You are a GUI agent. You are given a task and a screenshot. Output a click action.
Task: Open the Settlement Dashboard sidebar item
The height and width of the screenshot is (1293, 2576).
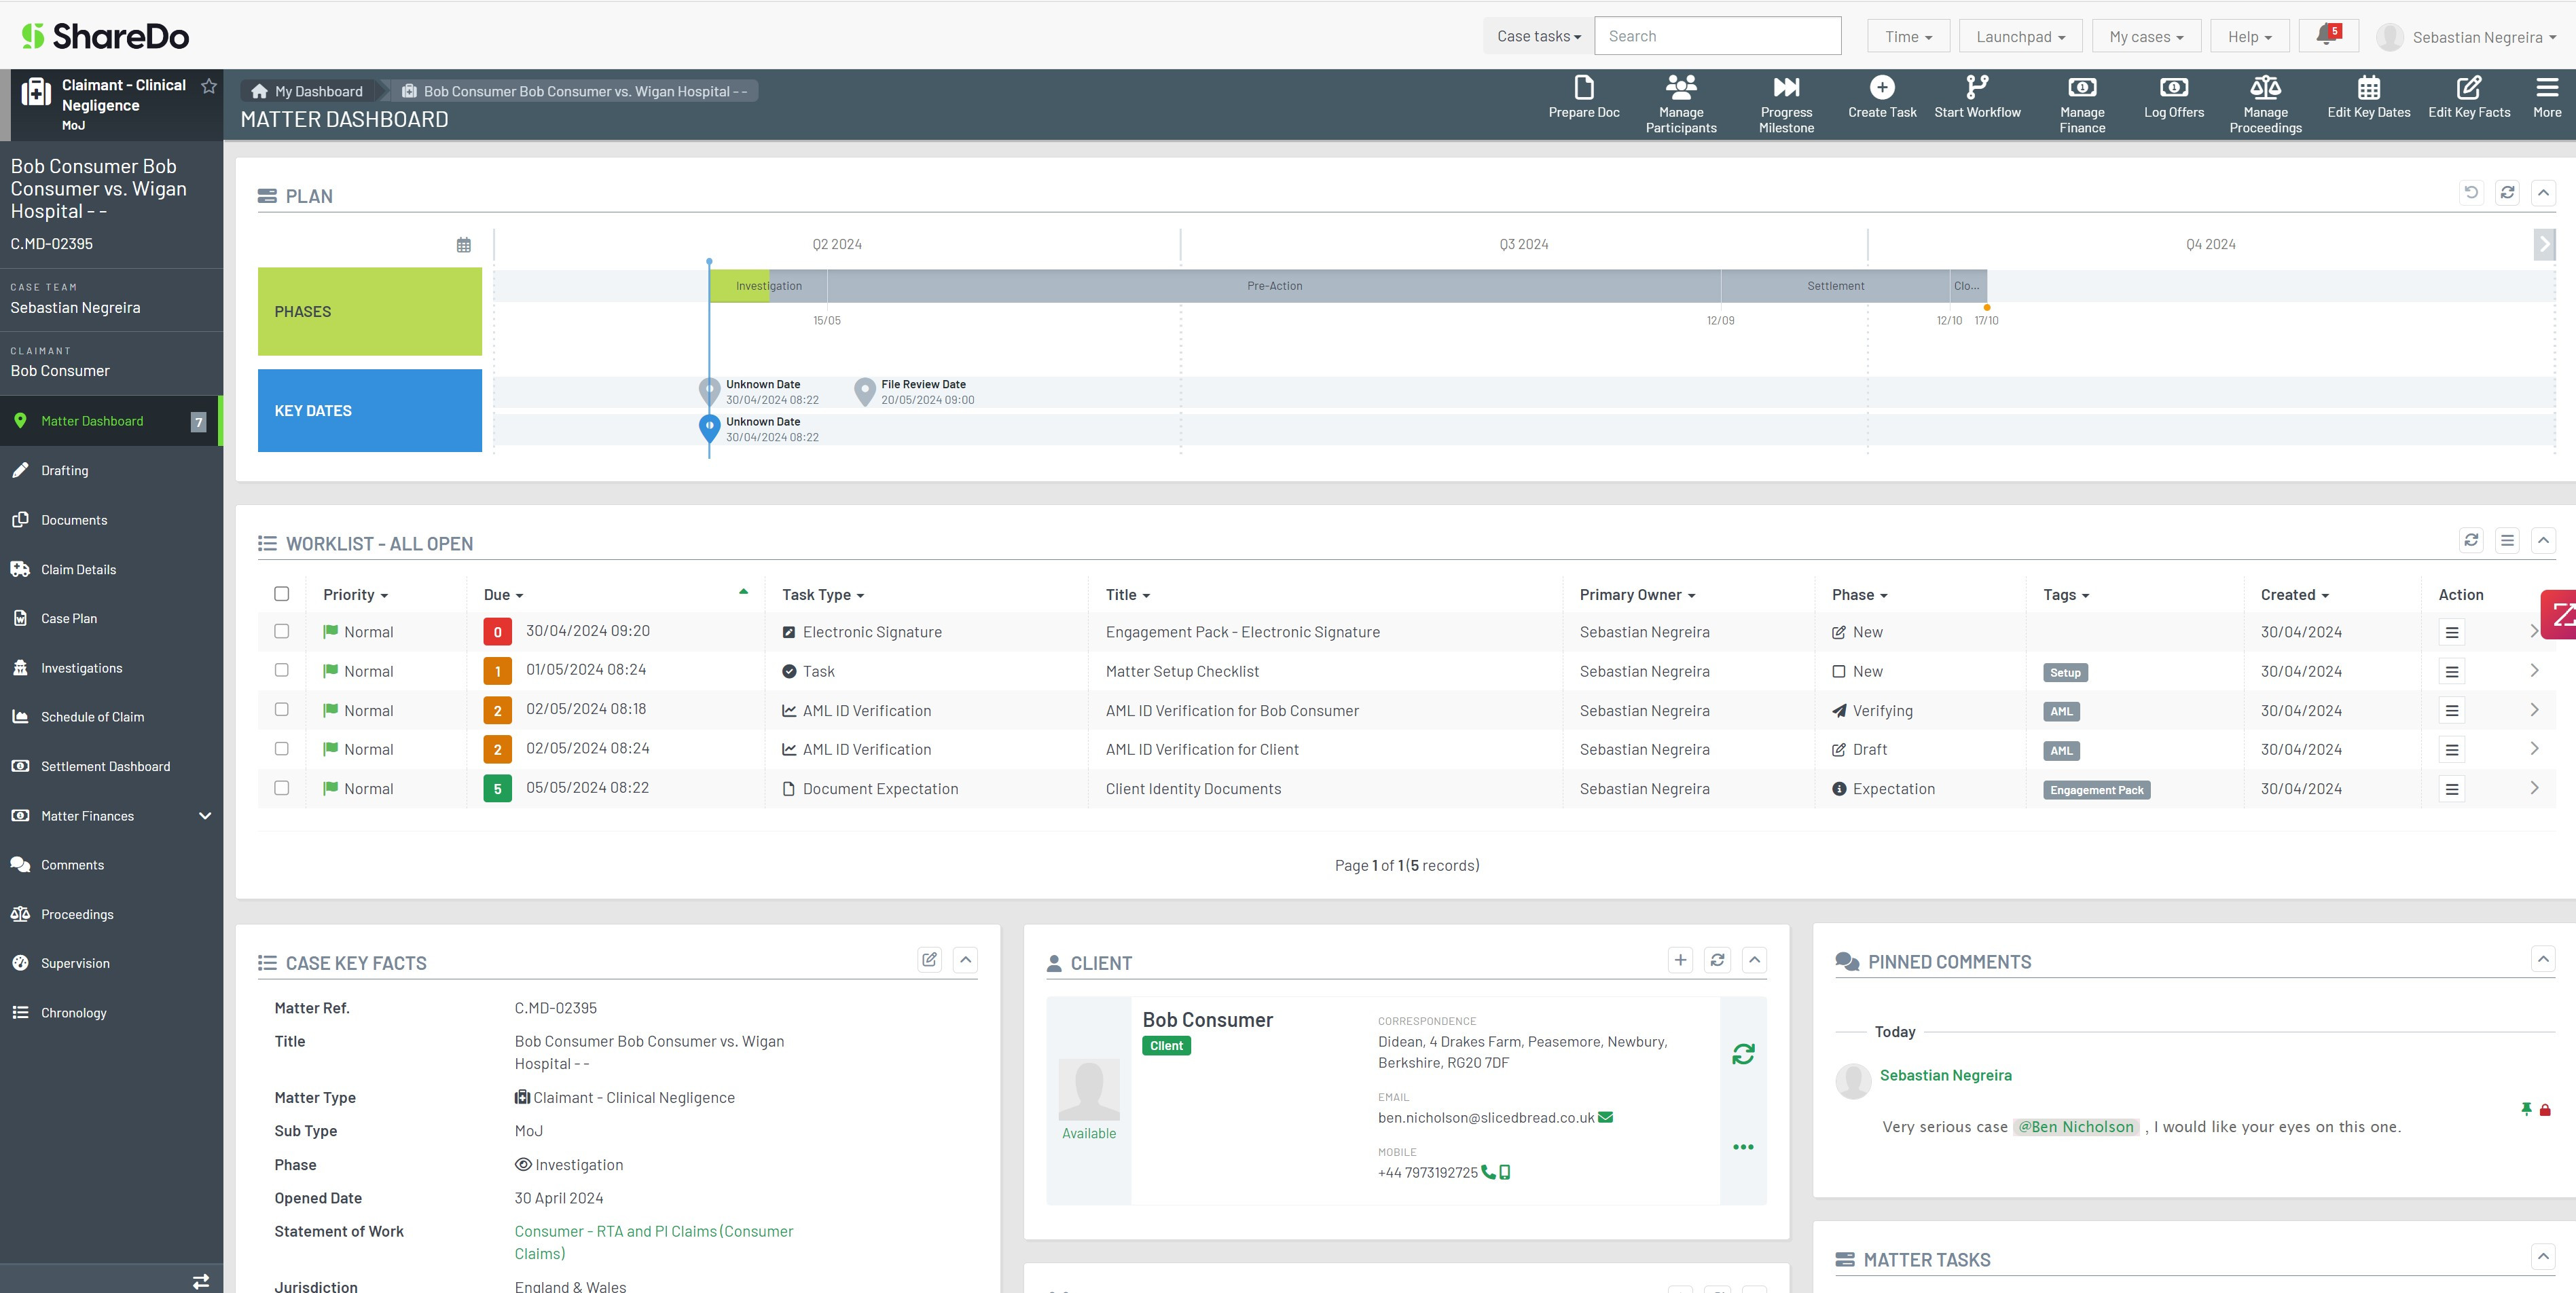pos(105,766)
